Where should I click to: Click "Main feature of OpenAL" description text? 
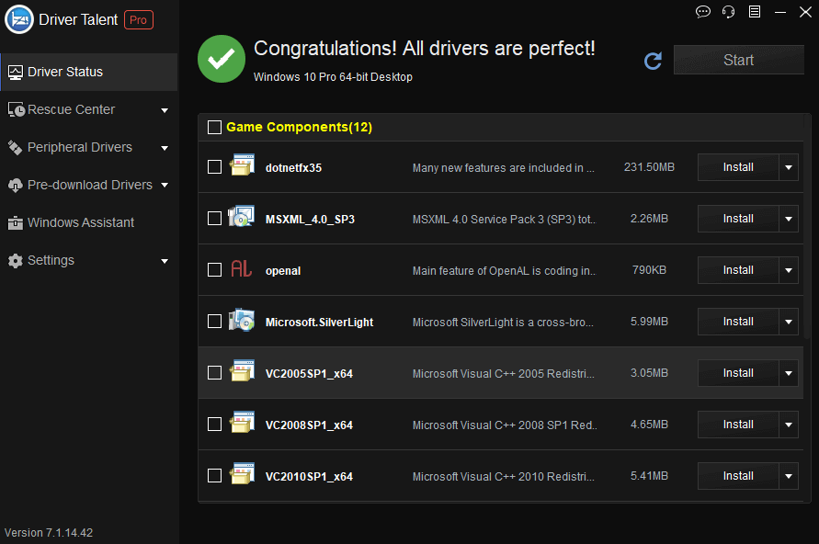point(504,270)
